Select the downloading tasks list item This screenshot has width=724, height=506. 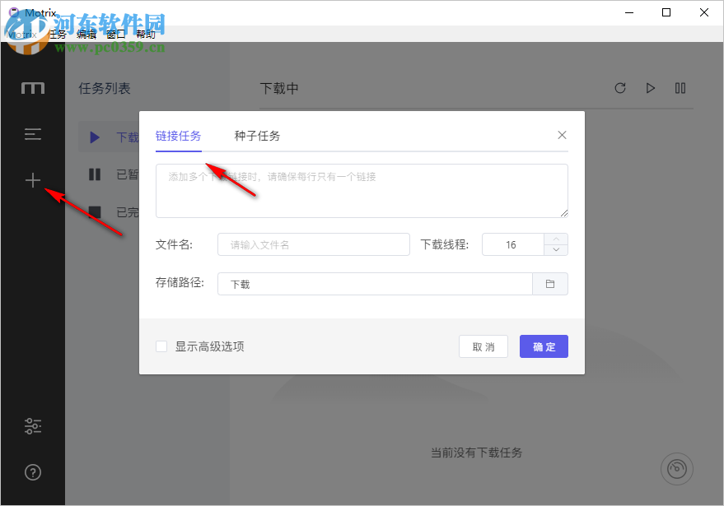coord(109,137)
